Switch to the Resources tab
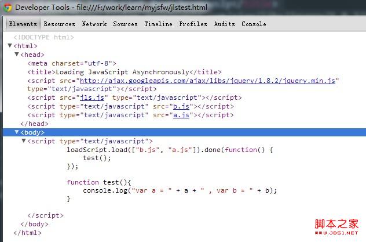This screenshot has width=366, height=242. click(59, 24)
